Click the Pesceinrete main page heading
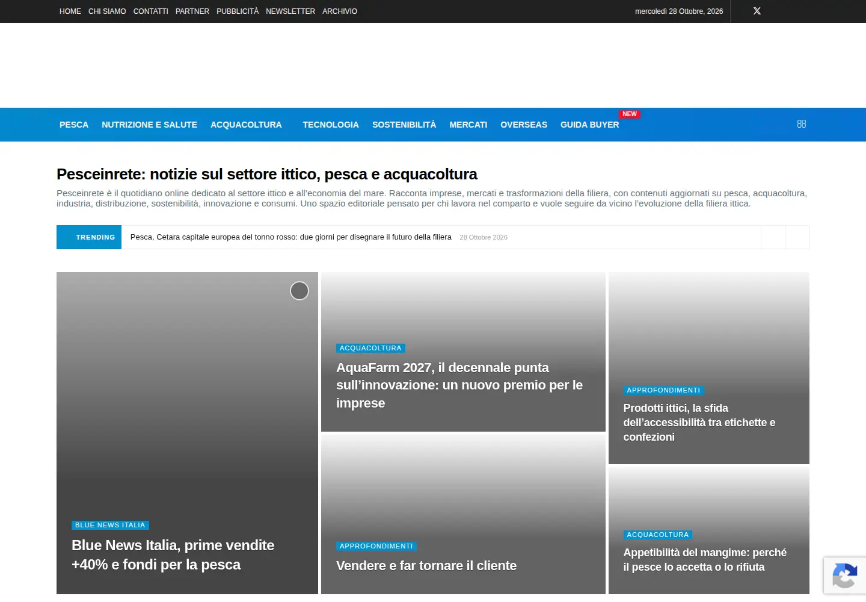Screen dimensions: 866x602 [x=267, y=174]
